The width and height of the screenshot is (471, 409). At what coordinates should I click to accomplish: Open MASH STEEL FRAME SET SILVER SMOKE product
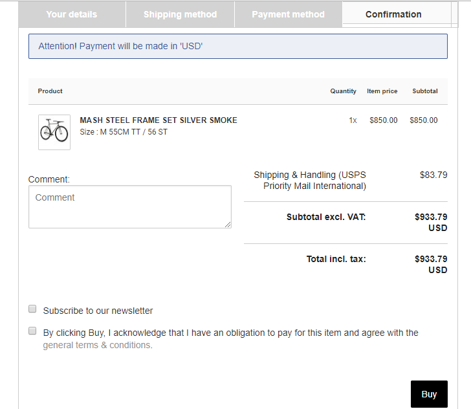[159, 120]
